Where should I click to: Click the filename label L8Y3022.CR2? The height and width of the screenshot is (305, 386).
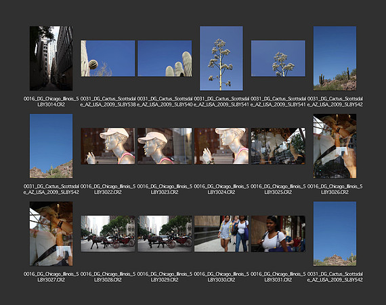(x=108, y=189)
